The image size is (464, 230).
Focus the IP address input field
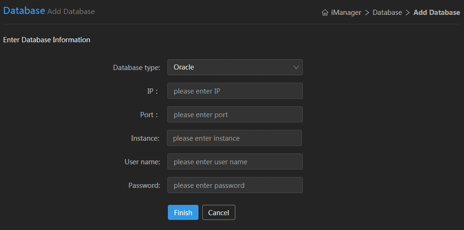pyautogui.click(x=235, y=91)
